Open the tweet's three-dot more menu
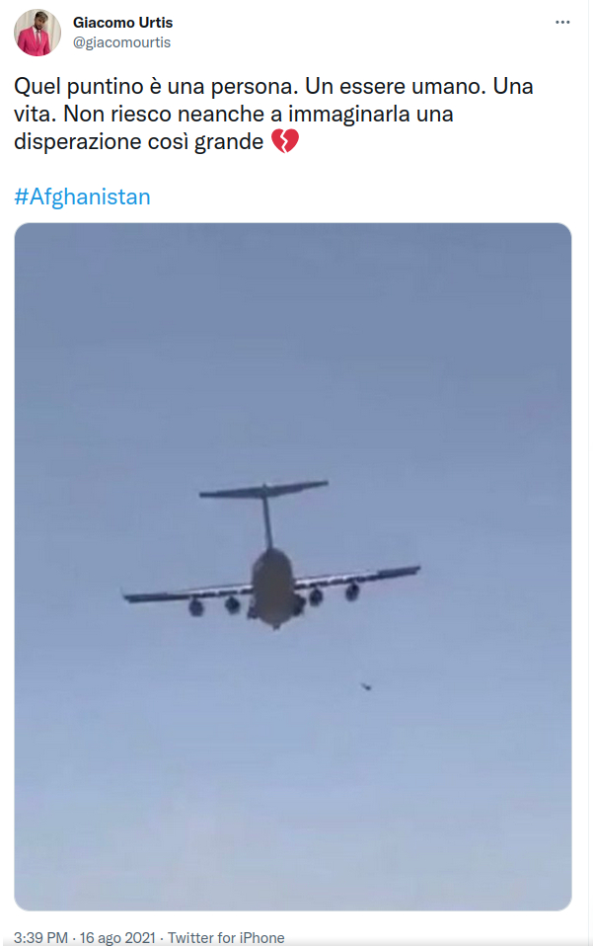Screen dimensions: 593x946 (562, 23)
